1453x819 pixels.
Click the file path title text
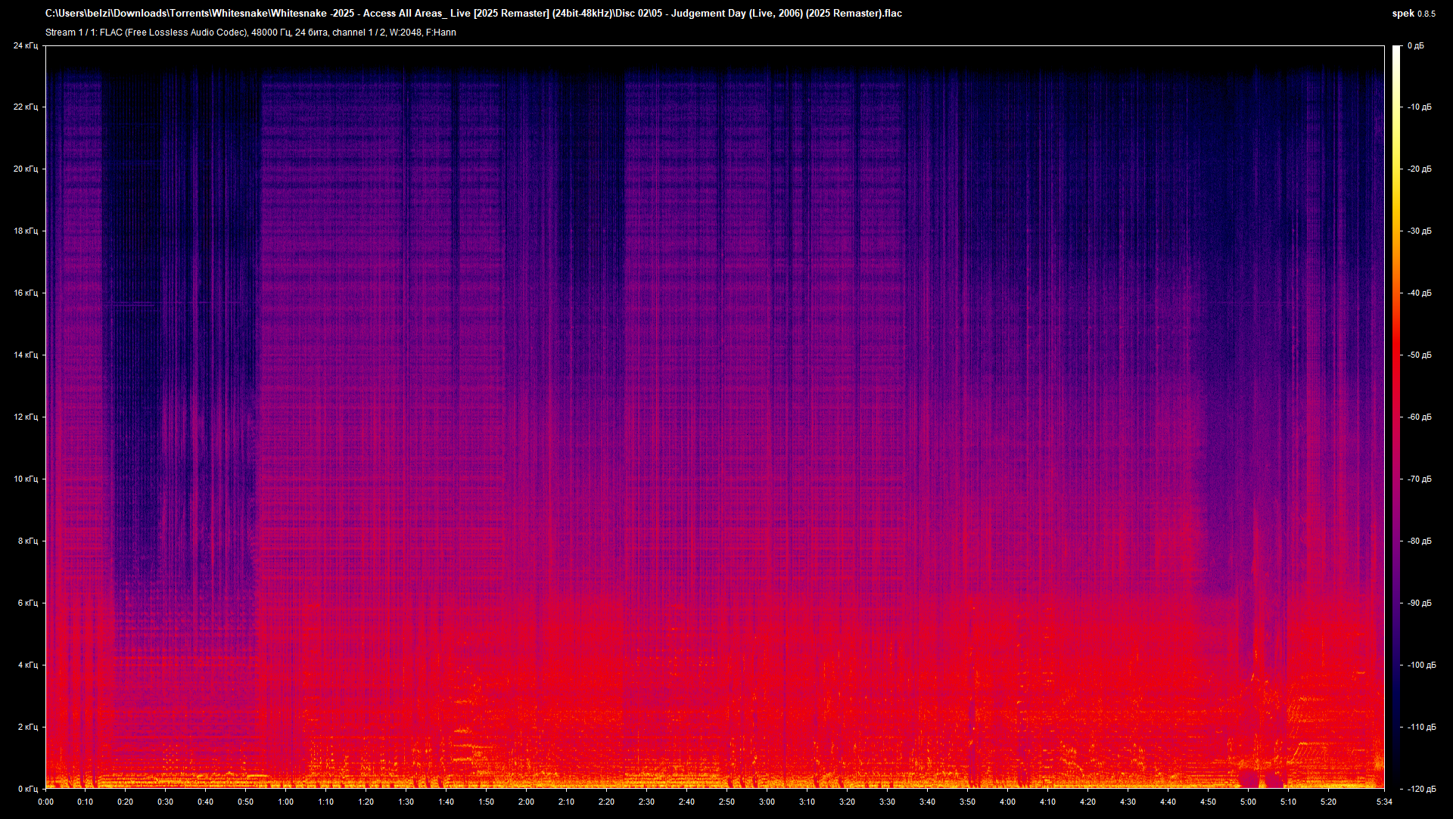pos(473,14)
